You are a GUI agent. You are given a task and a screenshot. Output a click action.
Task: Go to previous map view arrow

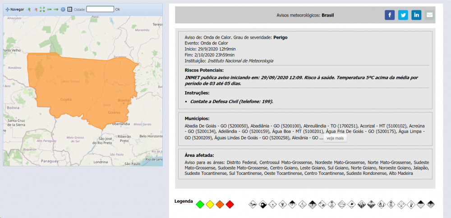49,9
